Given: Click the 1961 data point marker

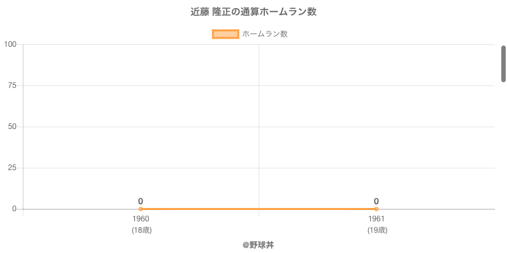Looking at the screenshot, I should pyautogui.click(x=376, y=209).
